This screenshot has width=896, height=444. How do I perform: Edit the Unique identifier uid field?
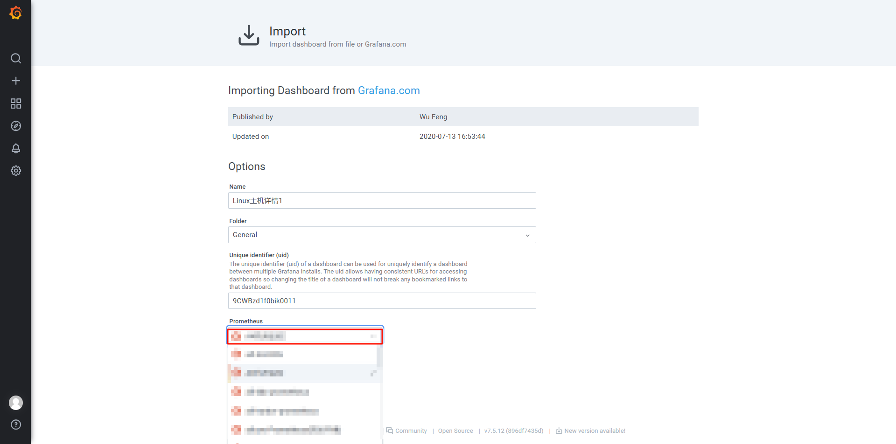(382, 301)
